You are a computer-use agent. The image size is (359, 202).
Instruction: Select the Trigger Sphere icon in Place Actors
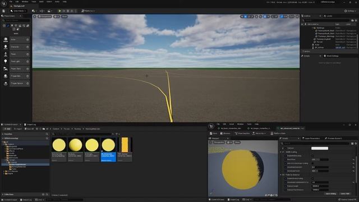click(x=6, y=84)
